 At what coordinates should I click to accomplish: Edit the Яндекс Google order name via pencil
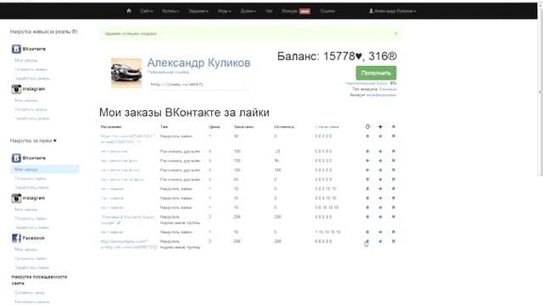(x=119, y=223)
